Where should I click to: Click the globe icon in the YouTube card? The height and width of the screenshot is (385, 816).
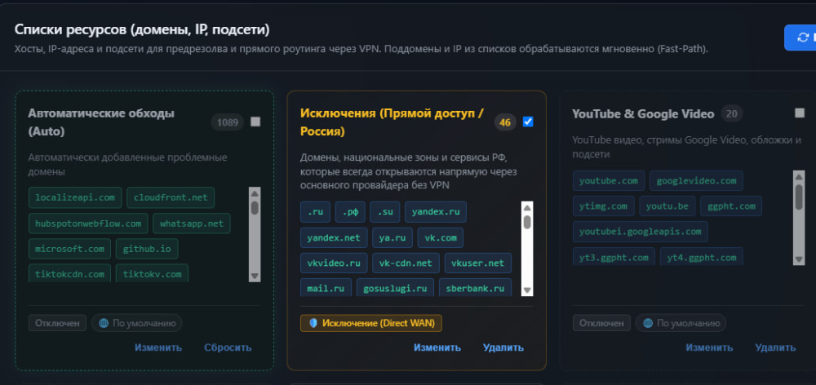pos(648,323)
